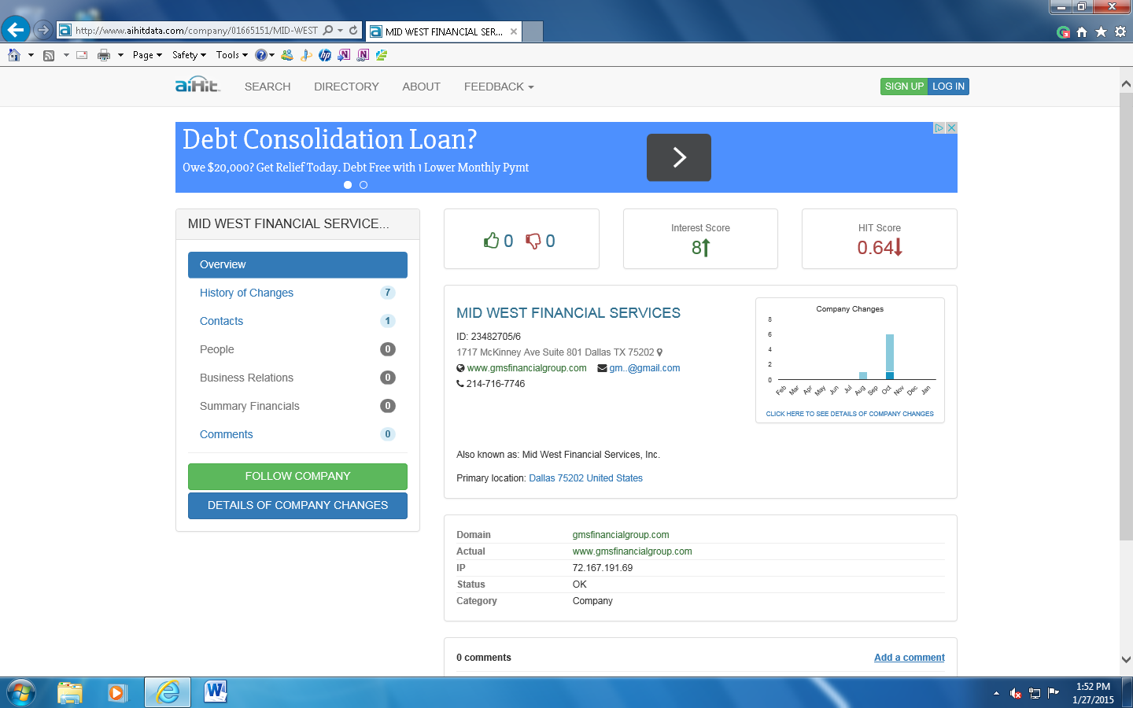Open the SEARCH page in navigation
The width and height of the screenshot is (1133, 708).
point(268,87)
